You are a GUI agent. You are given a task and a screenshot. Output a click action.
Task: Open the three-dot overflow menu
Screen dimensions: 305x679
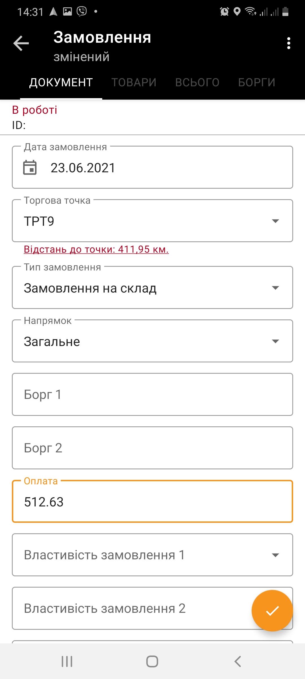coord(288,43)
